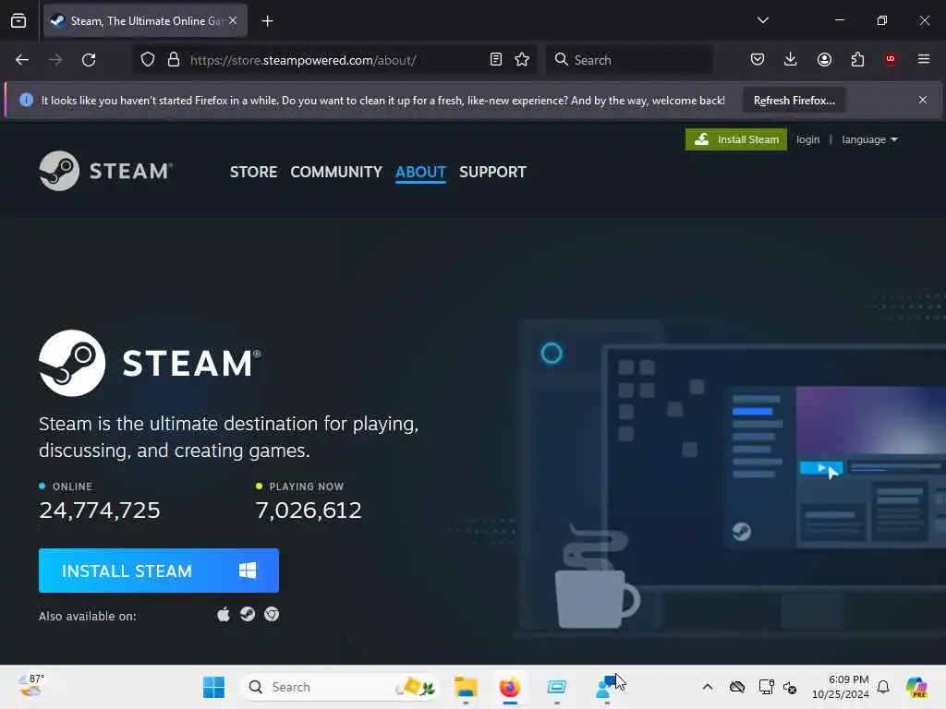This screenshot has width=946, height=709.
Task: Open the COMMUNITY menu
Action: [336, 172]
